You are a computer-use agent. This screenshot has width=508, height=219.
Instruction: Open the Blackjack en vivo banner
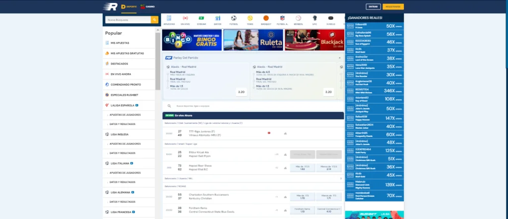315,40
